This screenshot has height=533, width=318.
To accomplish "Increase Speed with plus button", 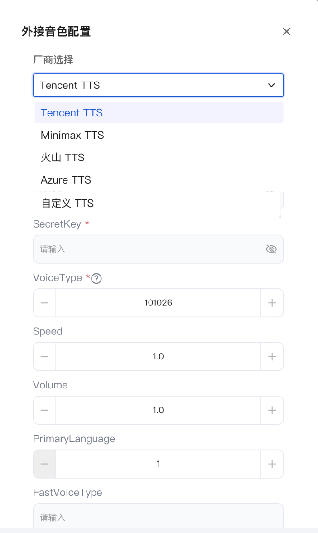I will pos(272,357).
